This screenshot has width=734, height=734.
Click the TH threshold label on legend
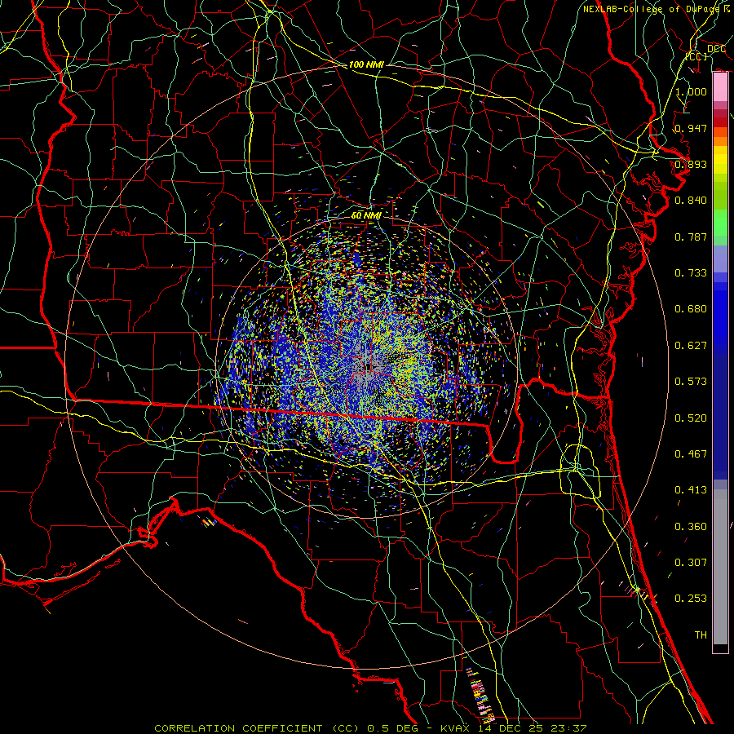701,635
